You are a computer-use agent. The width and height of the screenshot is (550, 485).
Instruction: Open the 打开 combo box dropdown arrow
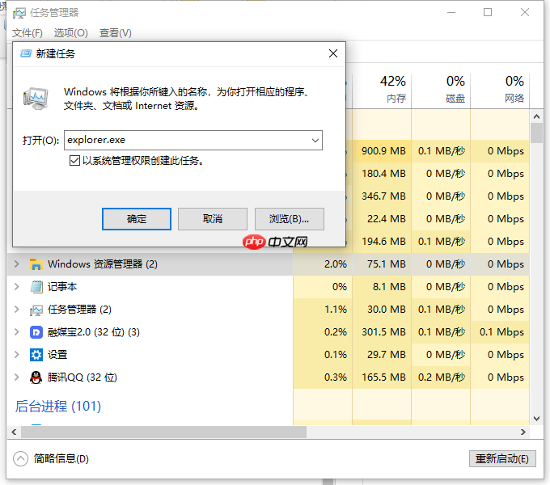(315, 141)
